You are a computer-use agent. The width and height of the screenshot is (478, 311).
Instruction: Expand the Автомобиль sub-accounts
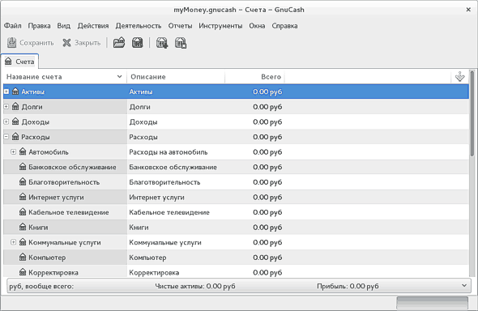[x=13, y=151]
